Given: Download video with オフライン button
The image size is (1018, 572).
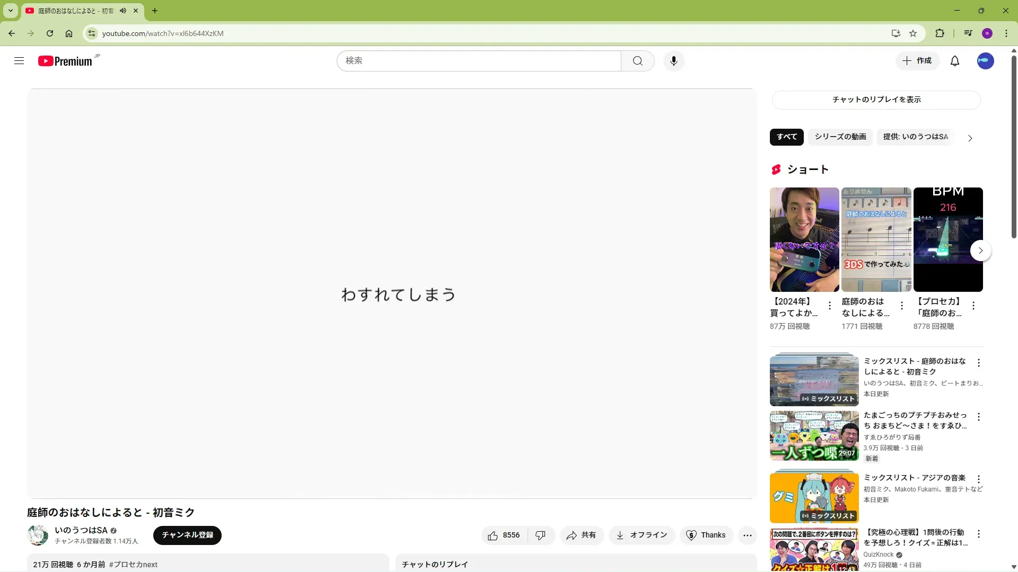Looking at the screenshot, I should tap(642, 535).
